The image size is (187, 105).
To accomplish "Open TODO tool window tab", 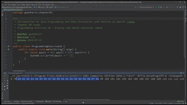I will click(x=7, y=101).
